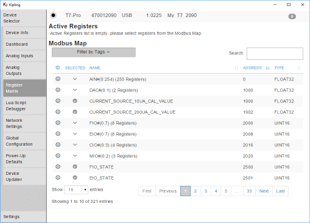Expand the EIO#(0:7) register group
The height and width of the screenshot is (223, 310).
[x=75, y=133]
